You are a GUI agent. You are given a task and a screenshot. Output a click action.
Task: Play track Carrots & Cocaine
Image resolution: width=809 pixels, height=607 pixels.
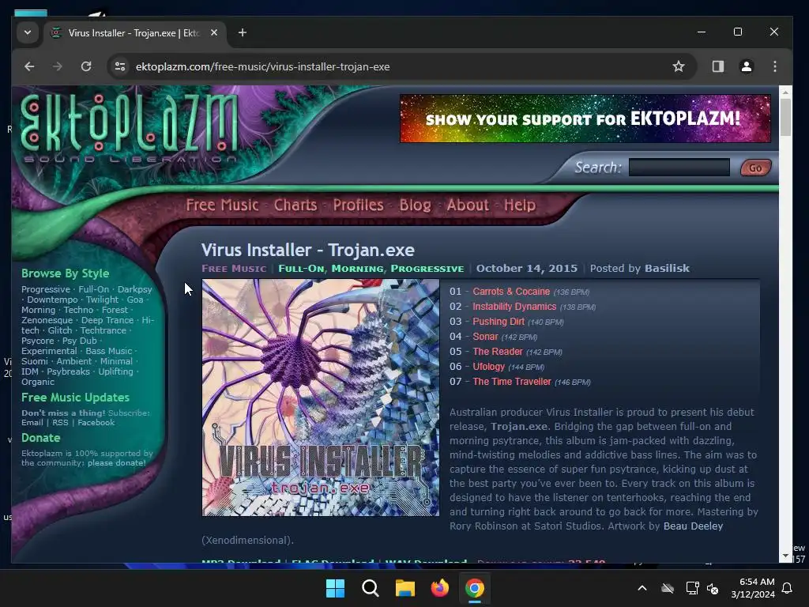pyautogui.click(x=511, y=292)
